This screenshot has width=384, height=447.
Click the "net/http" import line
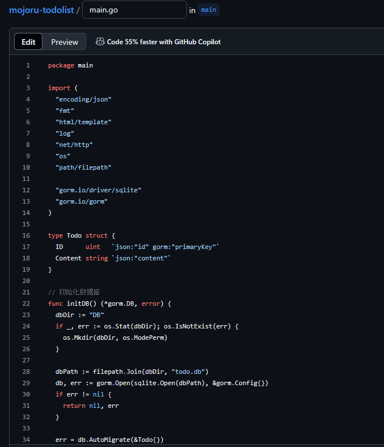coord(74,145)
